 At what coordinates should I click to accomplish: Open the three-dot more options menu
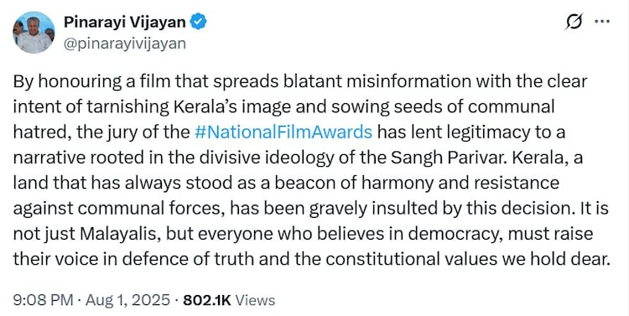pos(602,22)
